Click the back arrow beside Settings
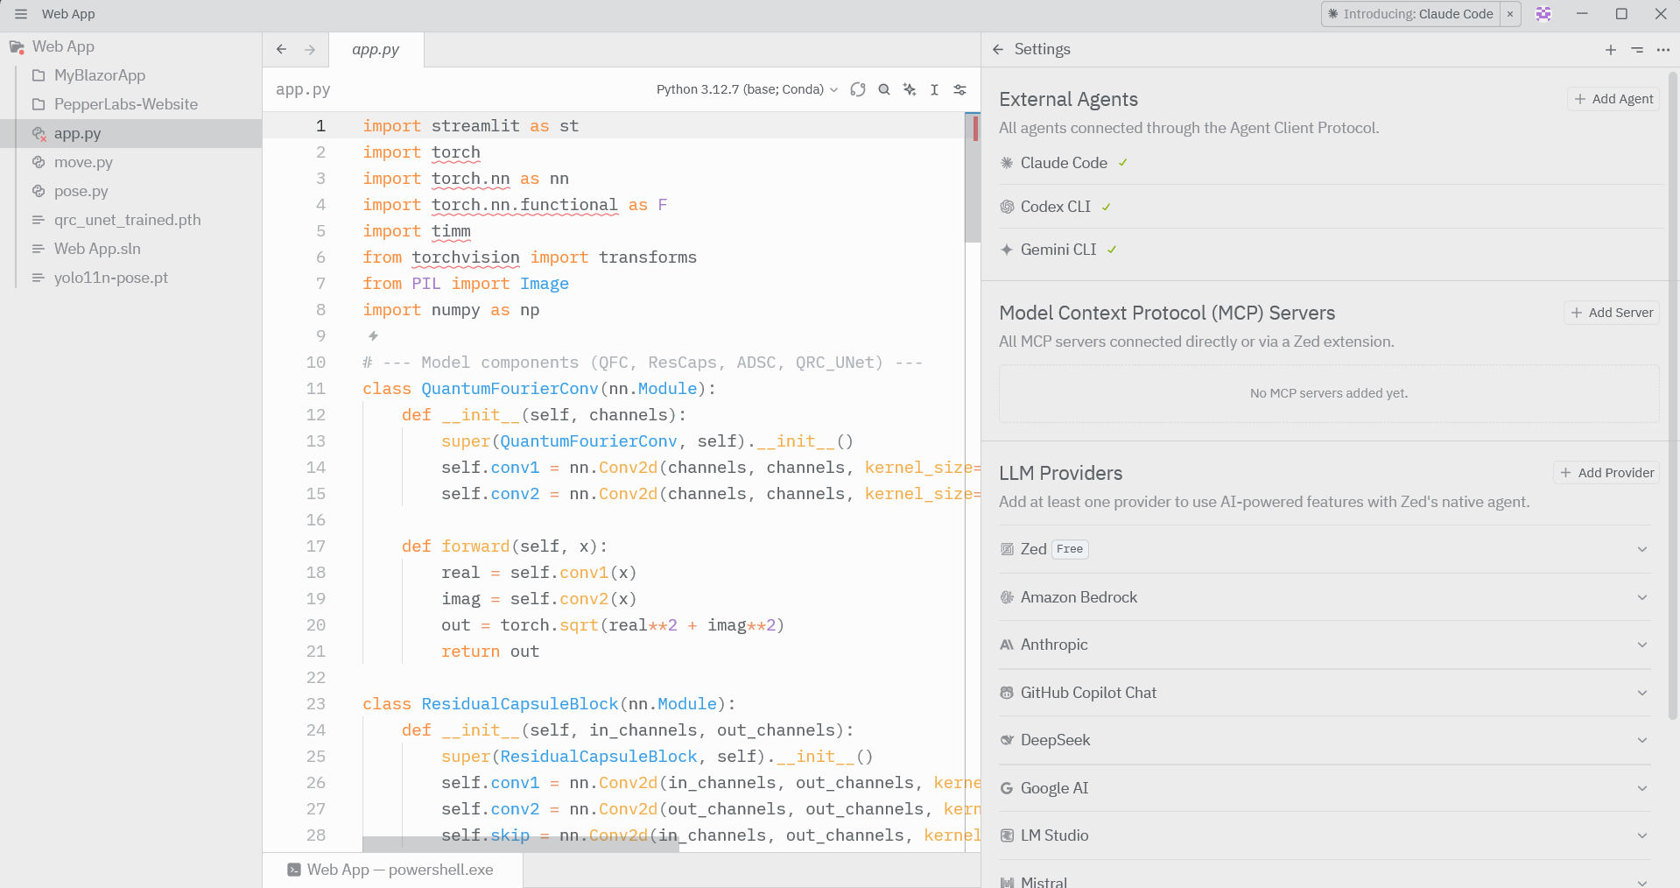Image resolution: width=1680 pixels, height=888 pixels. click(998, 50)
